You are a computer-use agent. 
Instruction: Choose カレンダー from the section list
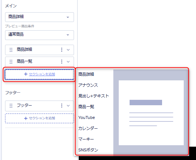point(88,128)
